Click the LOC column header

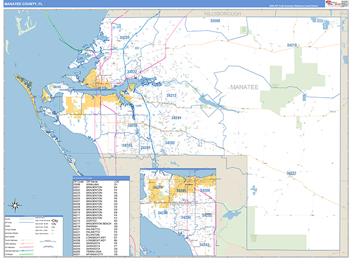coord(116,181)
